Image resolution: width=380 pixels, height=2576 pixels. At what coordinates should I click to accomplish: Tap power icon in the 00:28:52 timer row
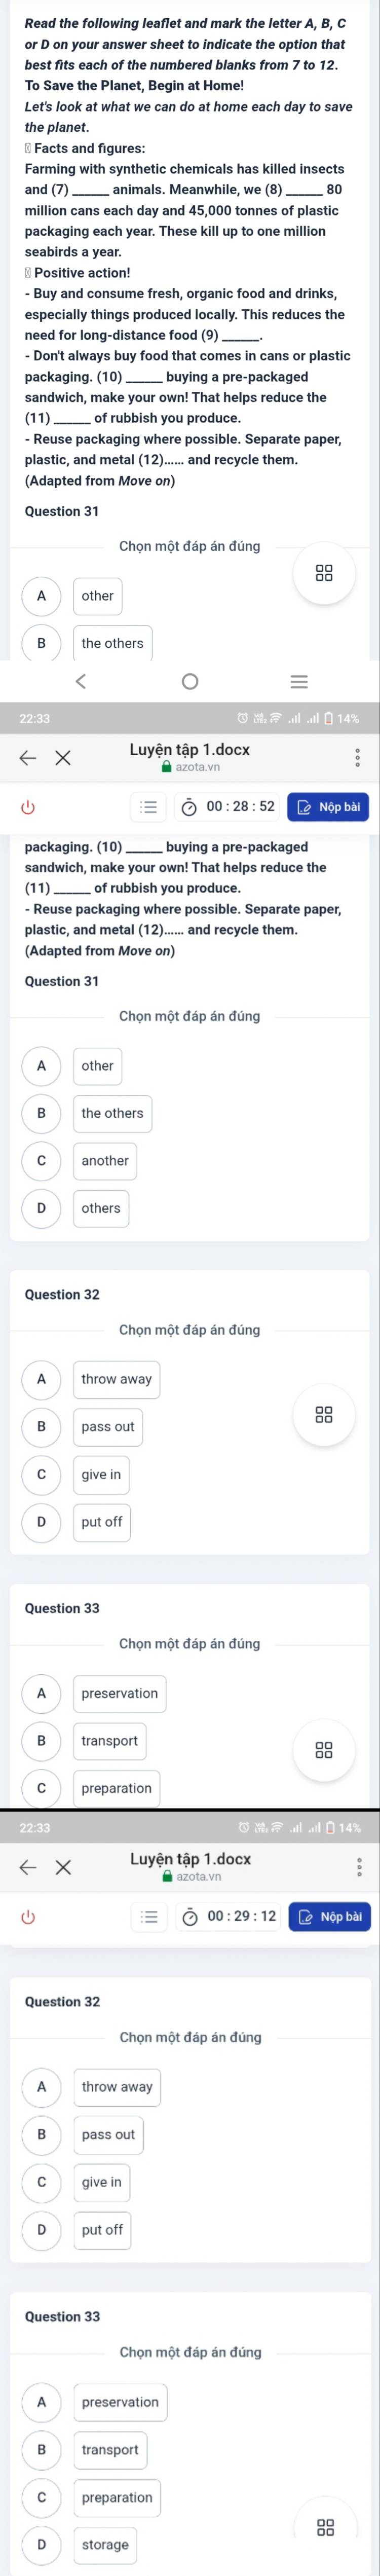(x=28, y=806)
